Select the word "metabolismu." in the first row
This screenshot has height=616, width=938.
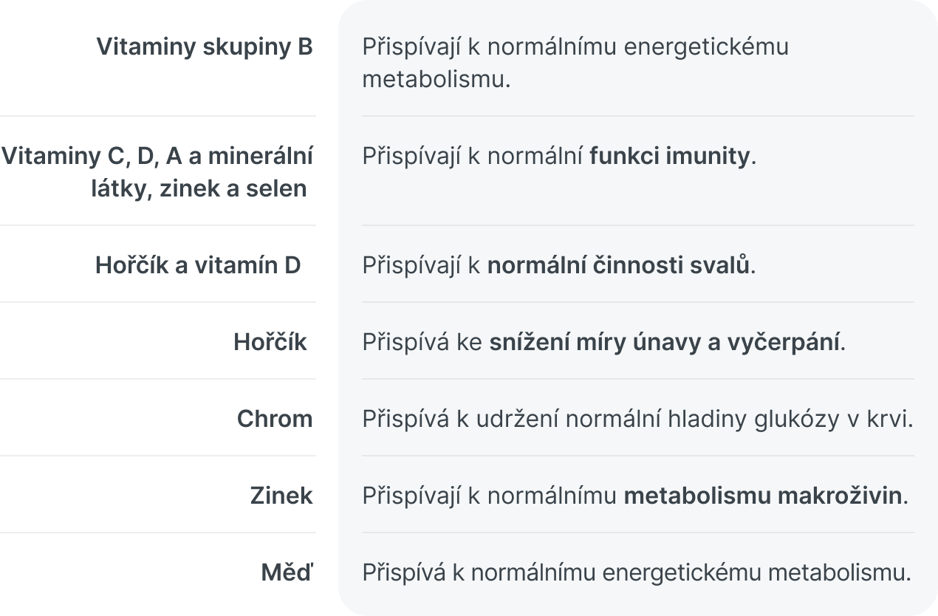point(437,79)
